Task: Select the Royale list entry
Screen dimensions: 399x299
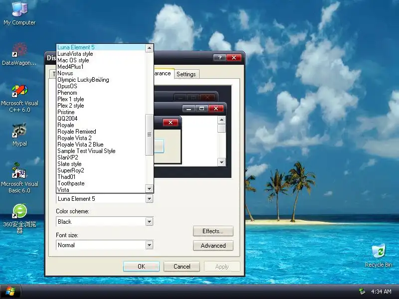Action: (x=101, y=125)
